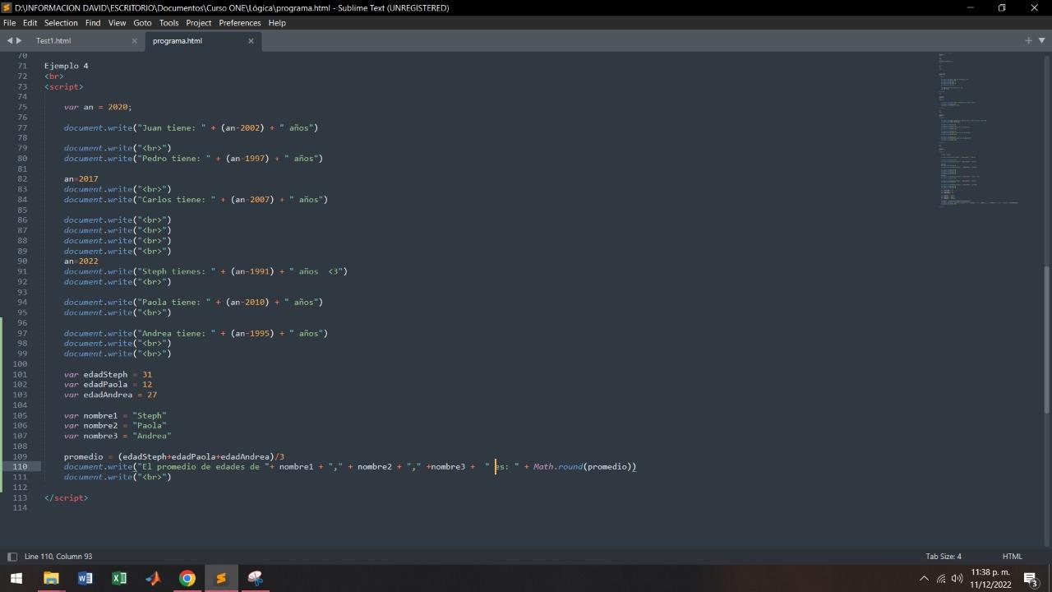Click the minimap code preview
This screenshot has width=1052, height=592.
pyautogui.click(x=978, y=132)
